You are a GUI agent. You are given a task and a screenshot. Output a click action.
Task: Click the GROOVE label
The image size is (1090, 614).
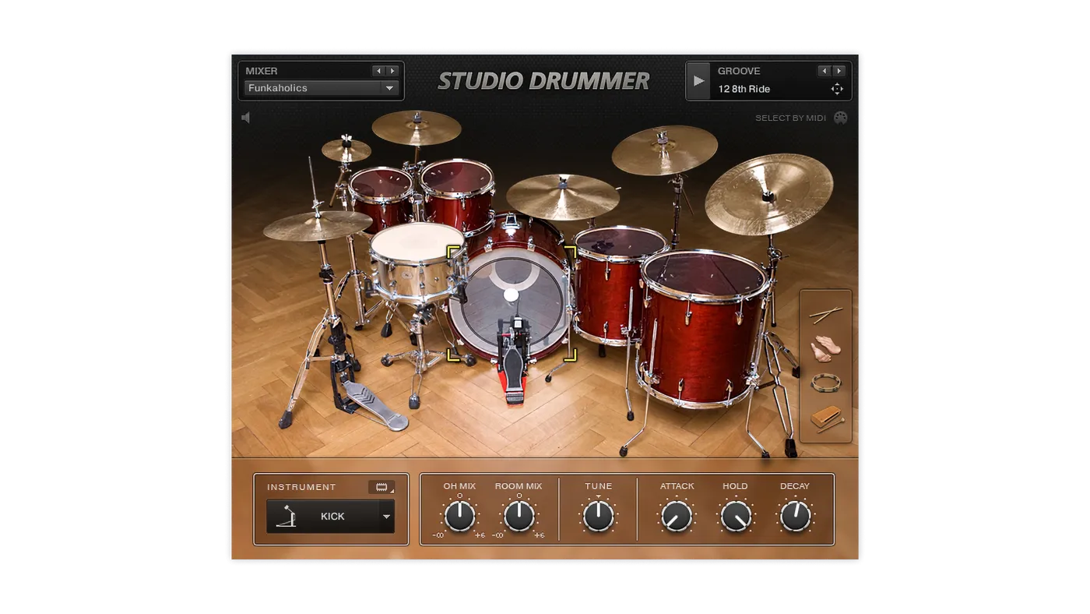739,71
